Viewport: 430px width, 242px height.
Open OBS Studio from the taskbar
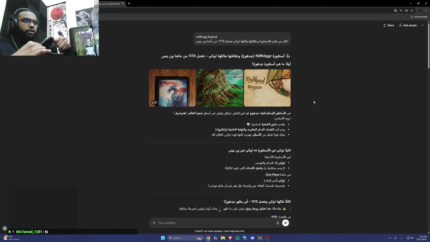(267, 238)
